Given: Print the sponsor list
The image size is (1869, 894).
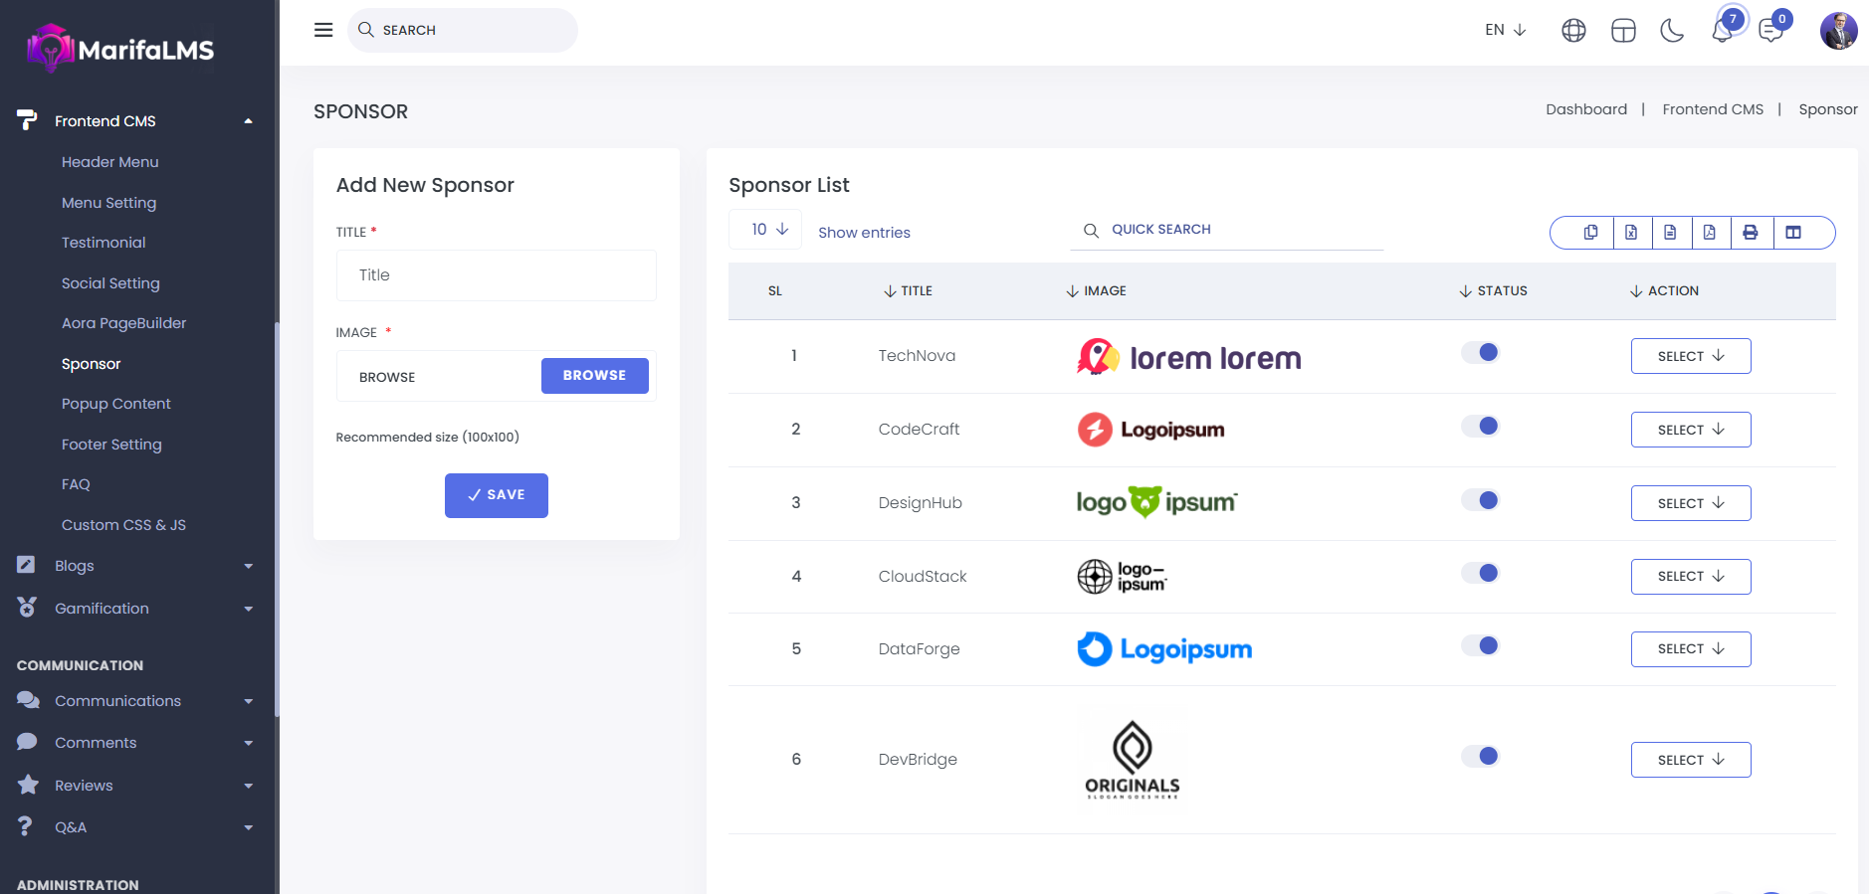Looking at the screenshot, I should point(1751,233).
